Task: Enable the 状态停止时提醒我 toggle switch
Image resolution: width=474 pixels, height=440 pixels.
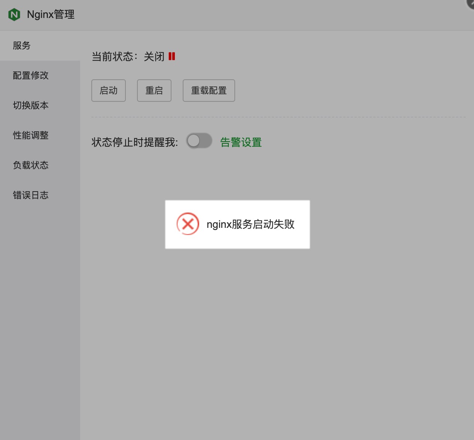Action: [x=199, y=141]
